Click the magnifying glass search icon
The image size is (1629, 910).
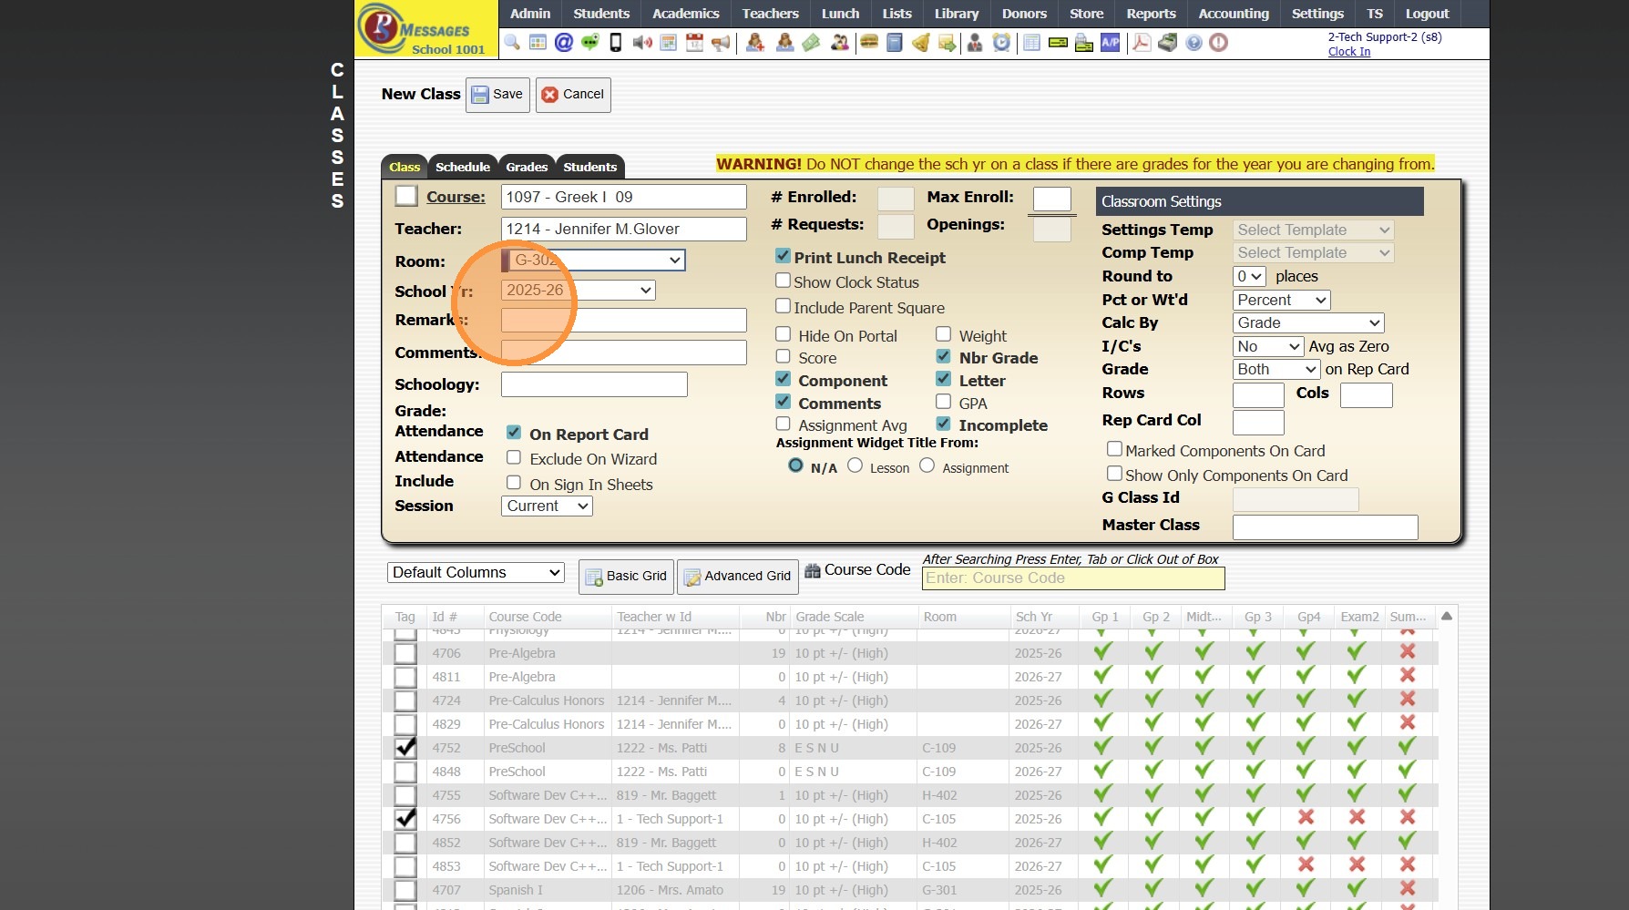pos(512,43)
